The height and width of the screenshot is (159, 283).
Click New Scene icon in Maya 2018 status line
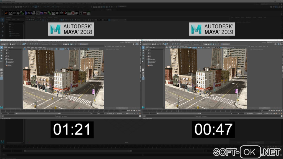point(11,44)
